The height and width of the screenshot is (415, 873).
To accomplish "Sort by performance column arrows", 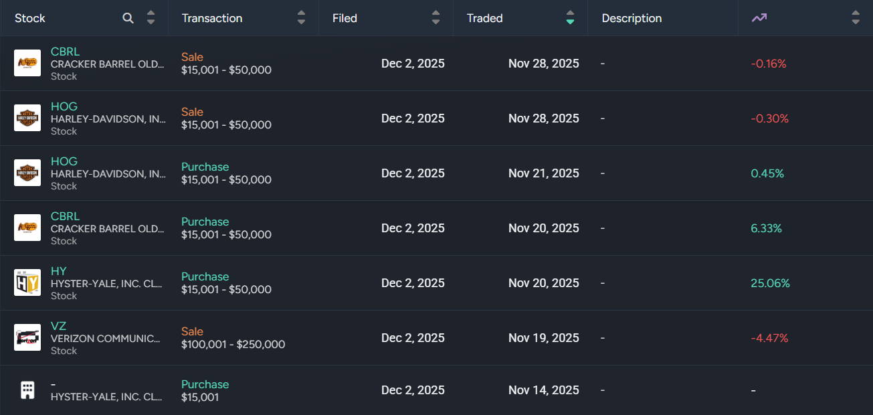I will tap(856, 18).
